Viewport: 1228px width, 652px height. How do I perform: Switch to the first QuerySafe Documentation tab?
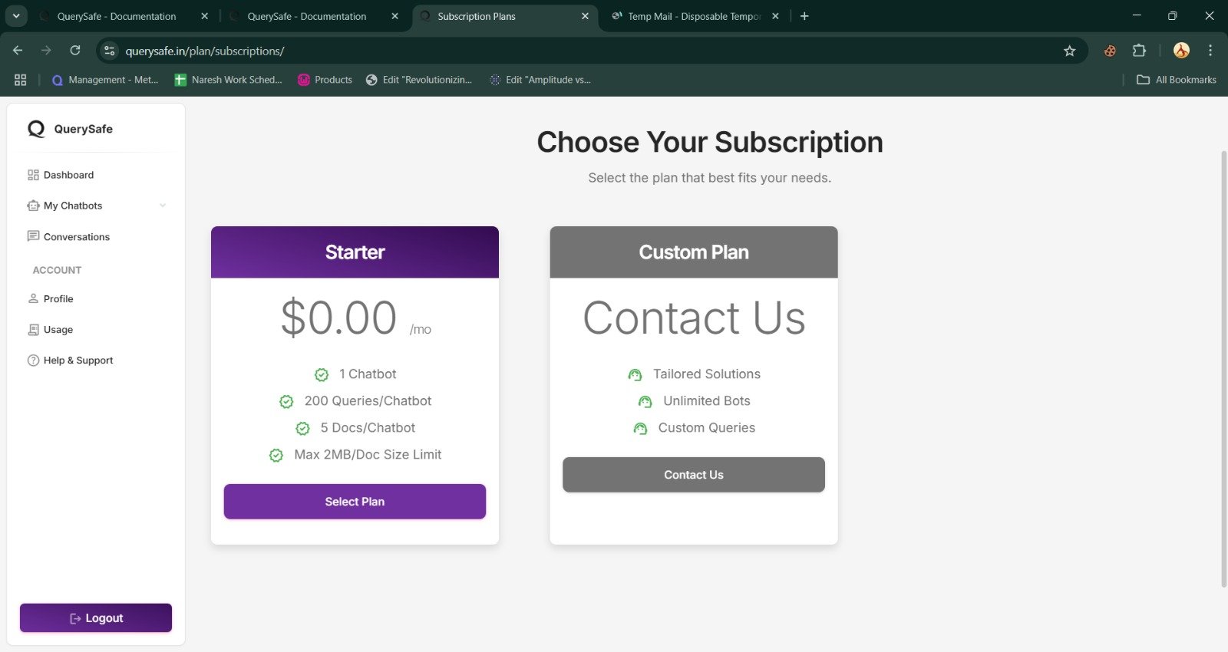pyautogui.click(x=117, y=16)
